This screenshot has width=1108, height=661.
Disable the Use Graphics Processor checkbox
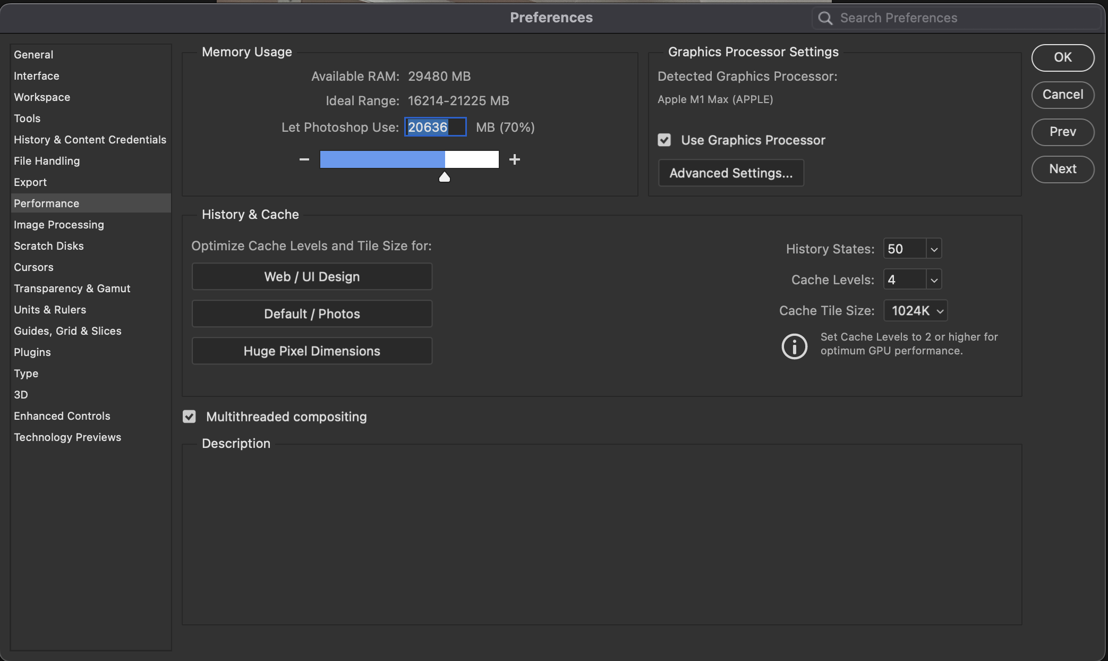664,140
